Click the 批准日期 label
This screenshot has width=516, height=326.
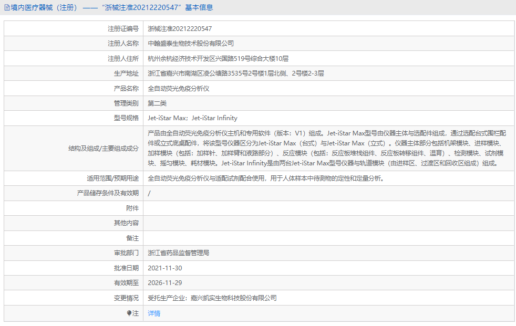(126, 268)
